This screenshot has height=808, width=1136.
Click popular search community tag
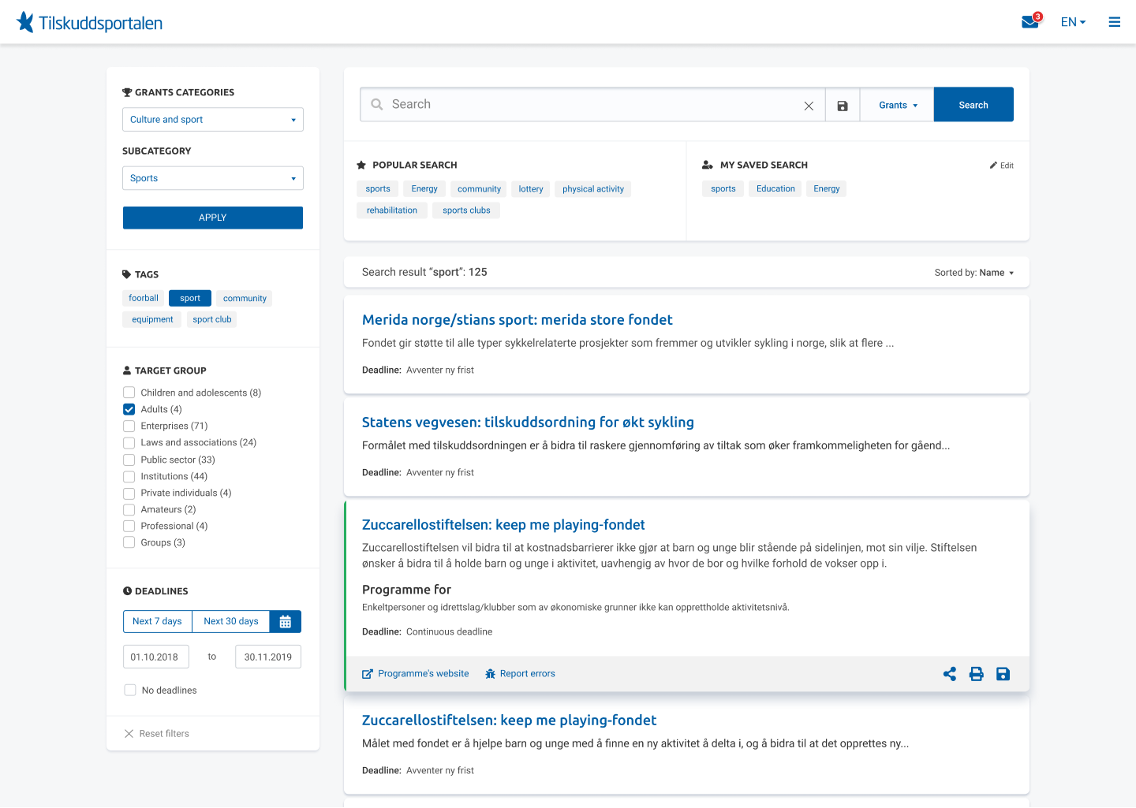479,189
